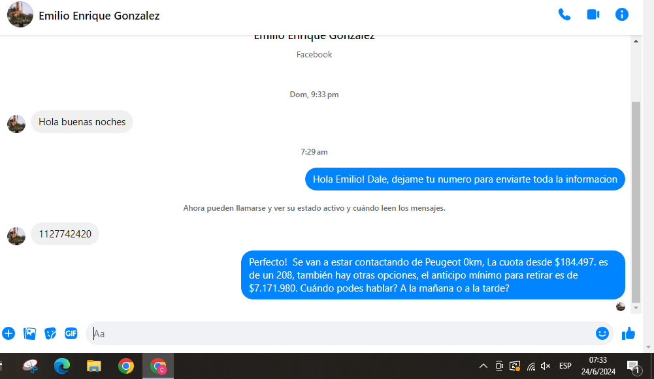Click chat scrollbar down arrow

click(636, 308)
